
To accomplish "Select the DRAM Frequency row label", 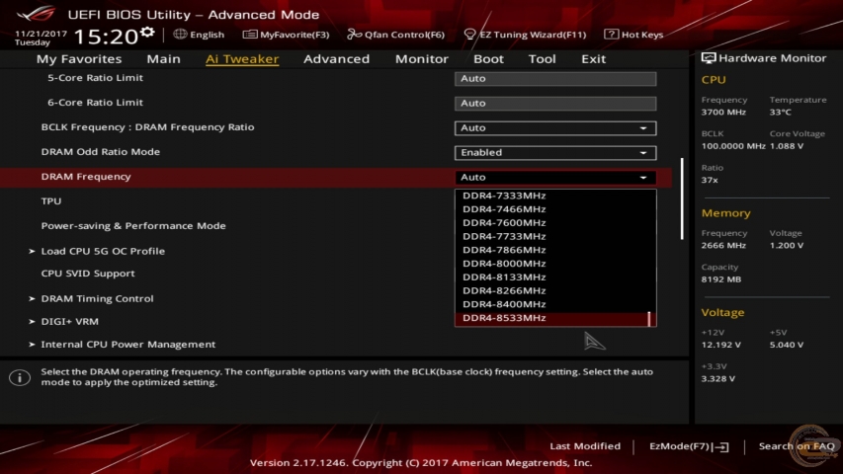I will 86,177.
